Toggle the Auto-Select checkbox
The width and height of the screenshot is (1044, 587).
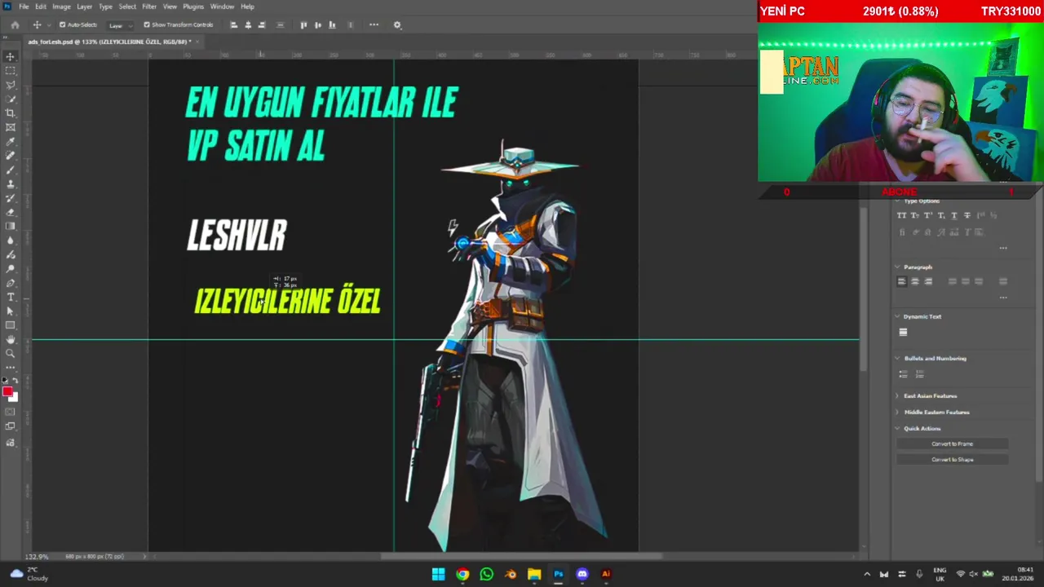[x=62, y=24]
